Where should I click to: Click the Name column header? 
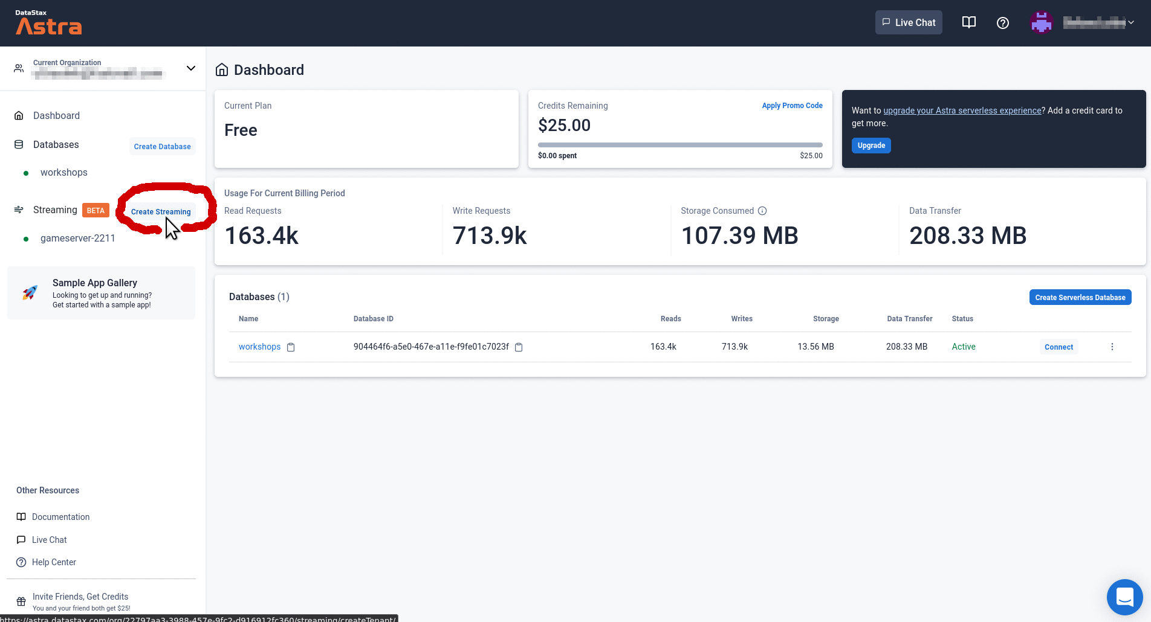click(x=248, y=319)
